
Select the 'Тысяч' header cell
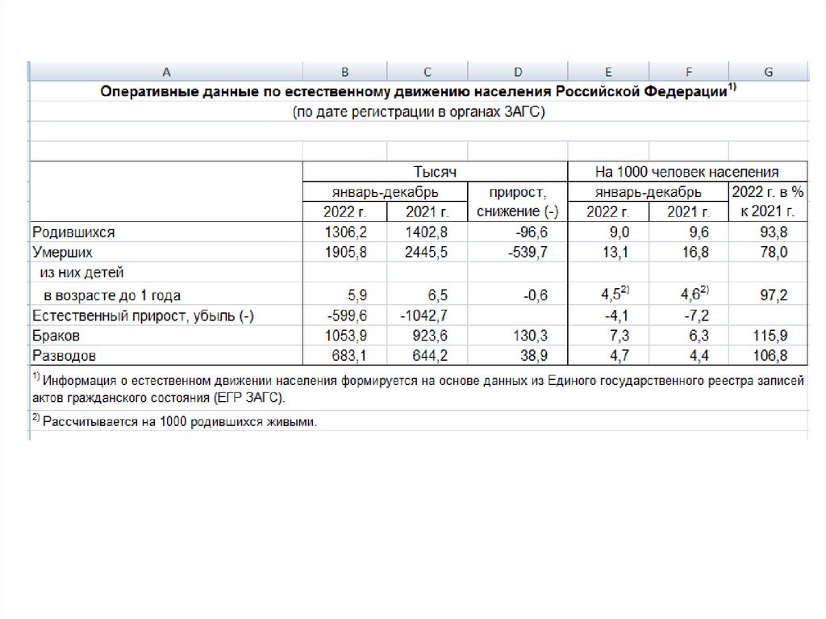[x=435, y=172]
